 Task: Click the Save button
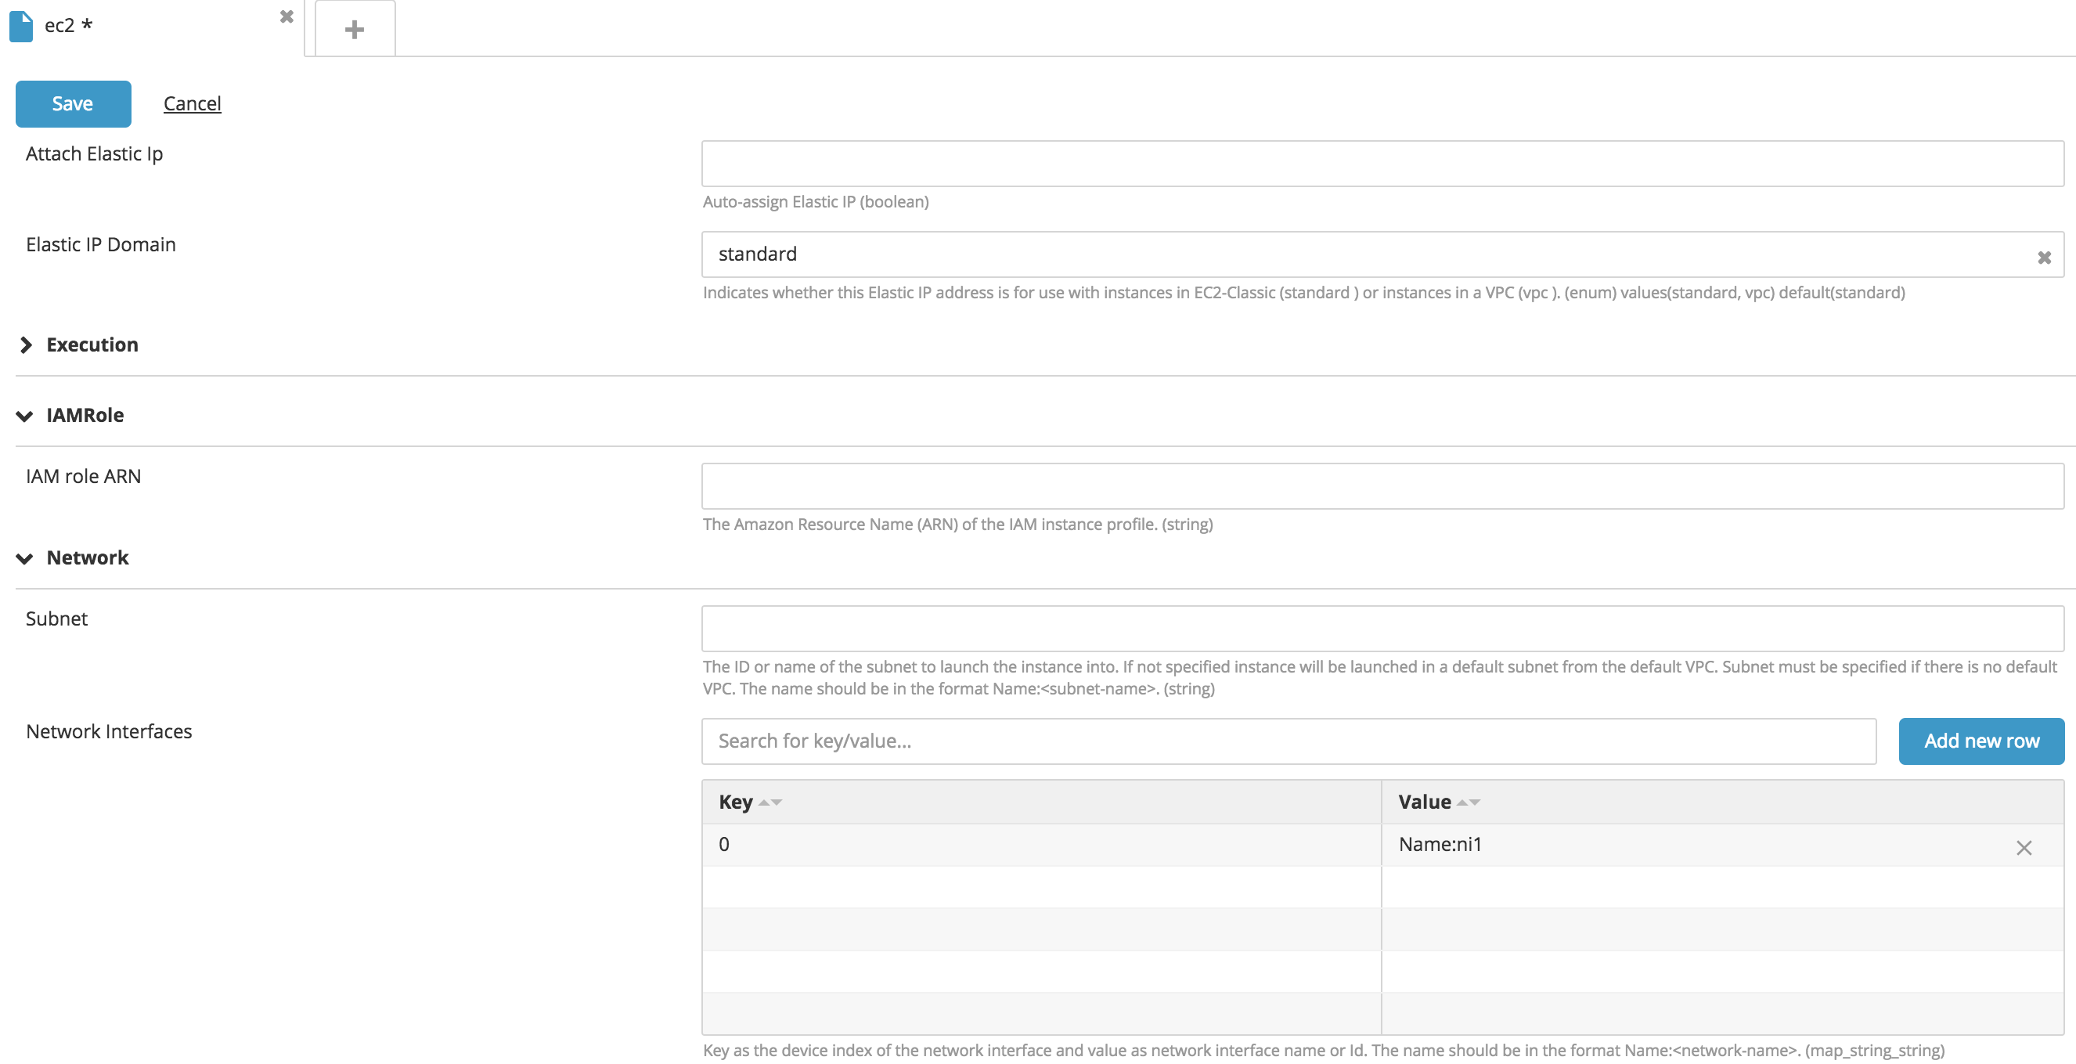[74, 104]
